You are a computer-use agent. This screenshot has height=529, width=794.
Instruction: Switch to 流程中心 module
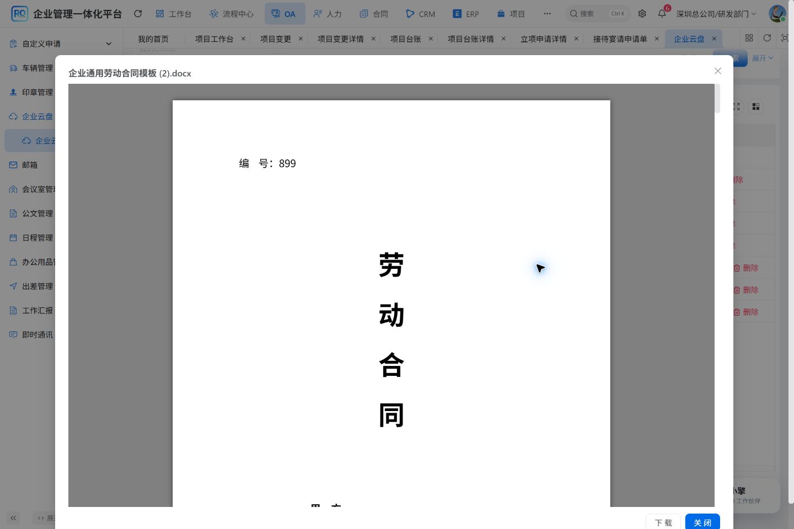(x=232, y=14)
